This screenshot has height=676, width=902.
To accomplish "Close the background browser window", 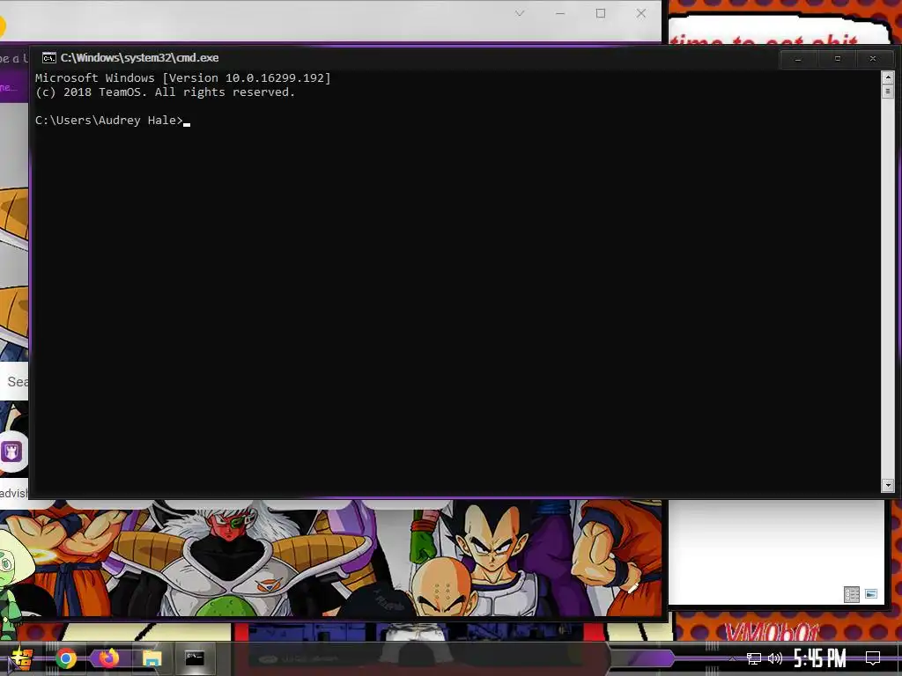I will tap(641, 13).
